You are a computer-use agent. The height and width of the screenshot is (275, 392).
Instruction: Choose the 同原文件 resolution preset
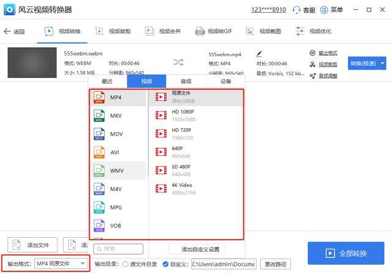[196, 97]
